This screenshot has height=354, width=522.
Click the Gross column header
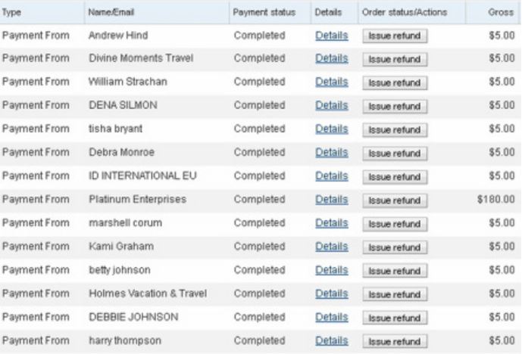tap(501, 12)
